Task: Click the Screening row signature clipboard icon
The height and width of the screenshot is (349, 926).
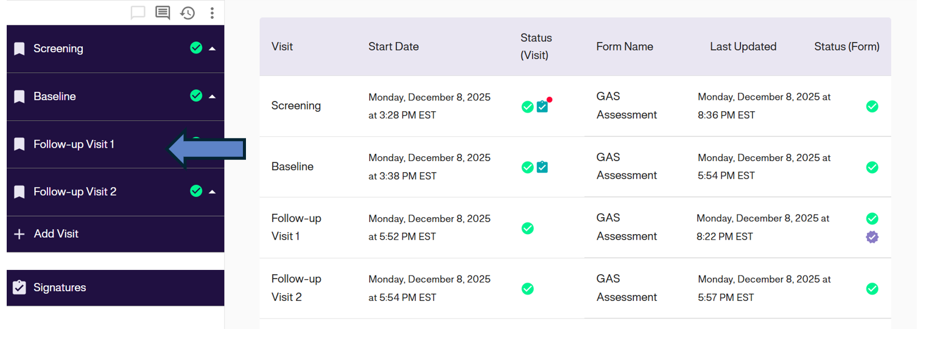Action: (542, 106)
